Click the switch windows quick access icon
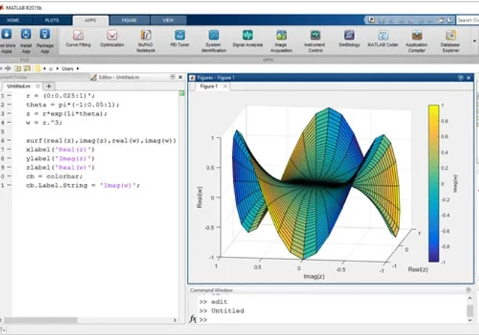Screen dimensions: 479x335 point(440,20)
